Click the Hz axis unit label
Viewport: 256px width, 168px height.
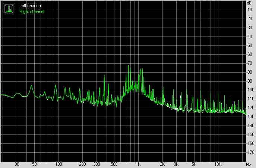point(249,164)
